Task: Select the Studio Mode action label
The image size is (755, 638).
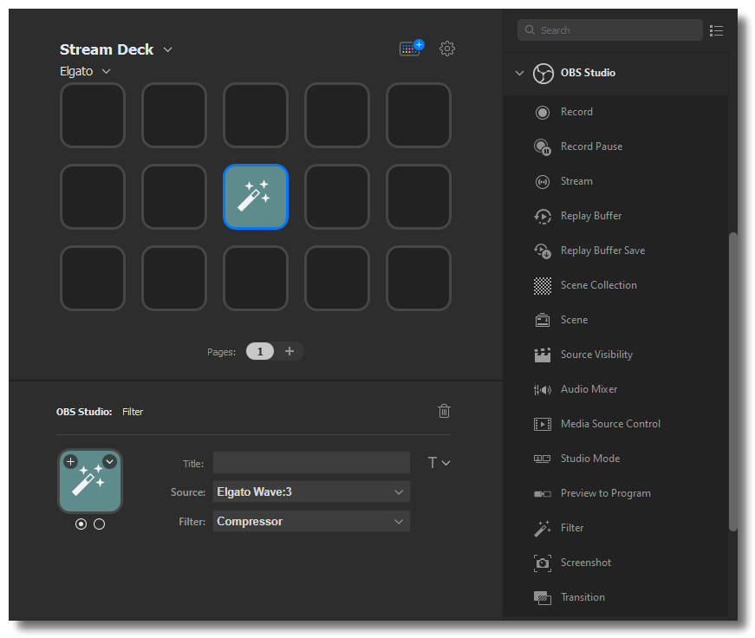Action: click(x=590, y=459)
